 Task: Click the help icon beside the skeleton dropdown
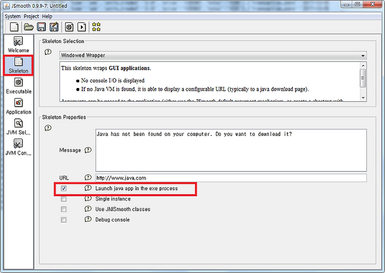pos(48,52)
